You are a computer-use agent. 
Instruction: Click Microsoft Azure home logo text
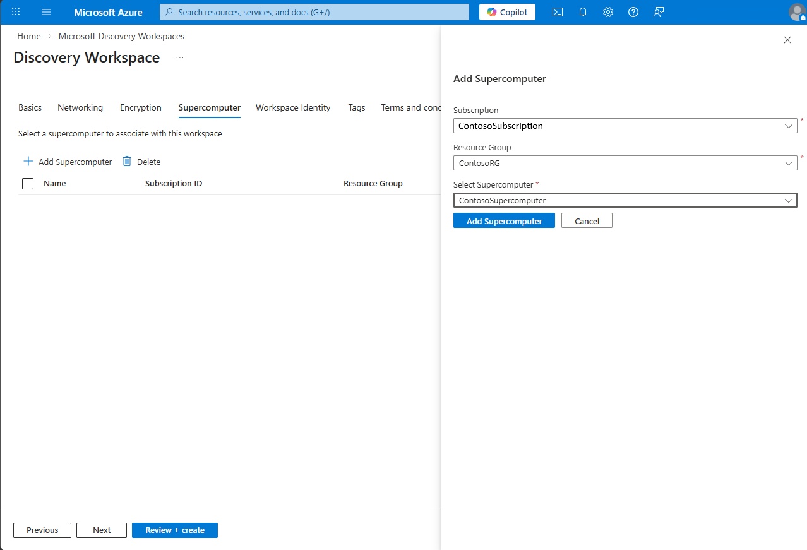tap(108, 12)
